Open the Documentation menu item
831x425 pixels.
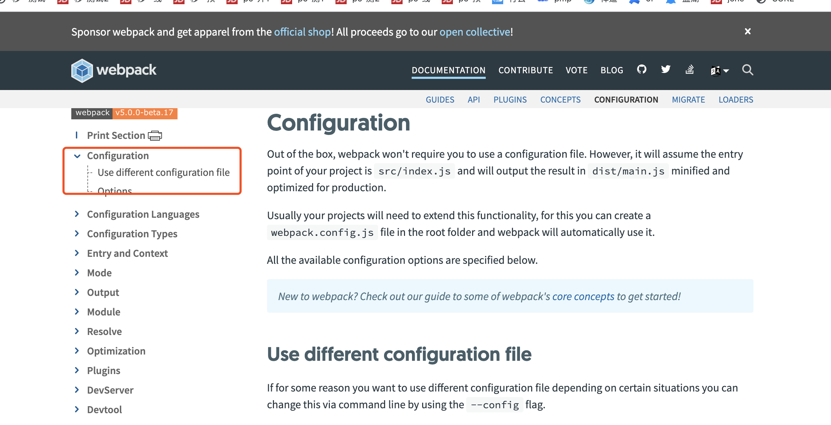tap(448, 70)
